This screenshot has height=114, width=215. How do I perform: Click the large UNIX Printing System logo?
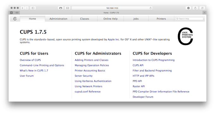[185, 36]
